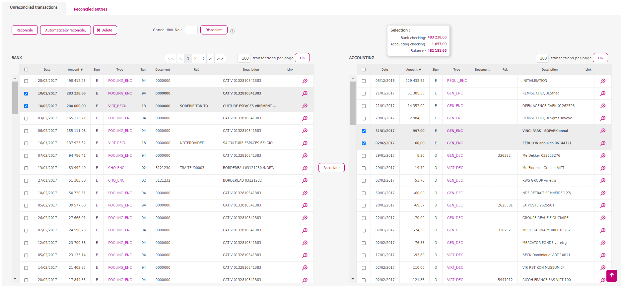Click magnifier icon for bank row 283 238,66

(305, 93)
